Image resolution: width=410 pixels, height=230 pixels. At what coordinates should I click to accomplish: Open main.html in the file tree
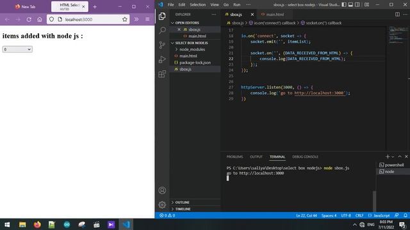[188, 56]
